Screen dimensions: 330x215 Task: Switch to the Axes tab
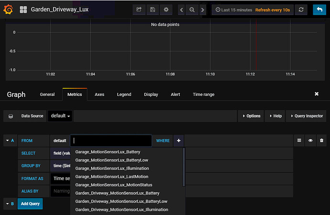[x=99, y=94]
